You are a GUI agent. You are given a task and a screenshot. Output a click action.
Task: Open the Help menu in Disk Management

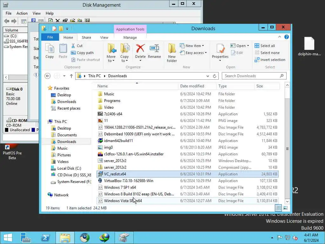point(50,13)
